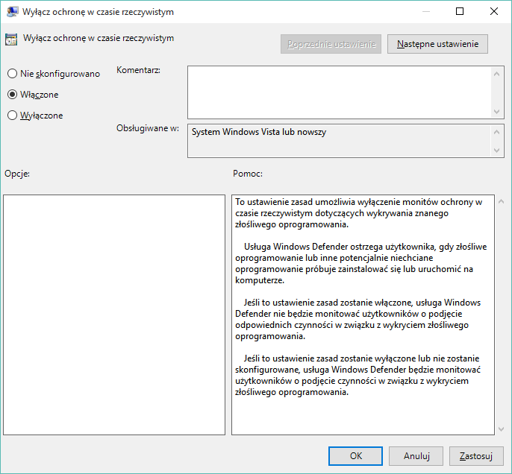This screenshot has width=512, height=474.
Task: Click the title bar window icon
Action: click(13, 12)
